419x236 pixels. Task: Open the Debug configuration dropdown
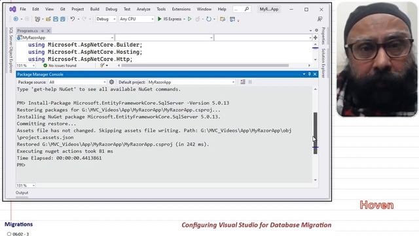106,19
